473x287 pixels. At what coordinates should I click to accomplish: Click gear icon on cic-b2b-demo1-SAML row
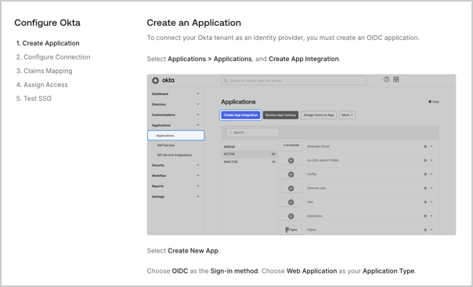coord(425,161)
